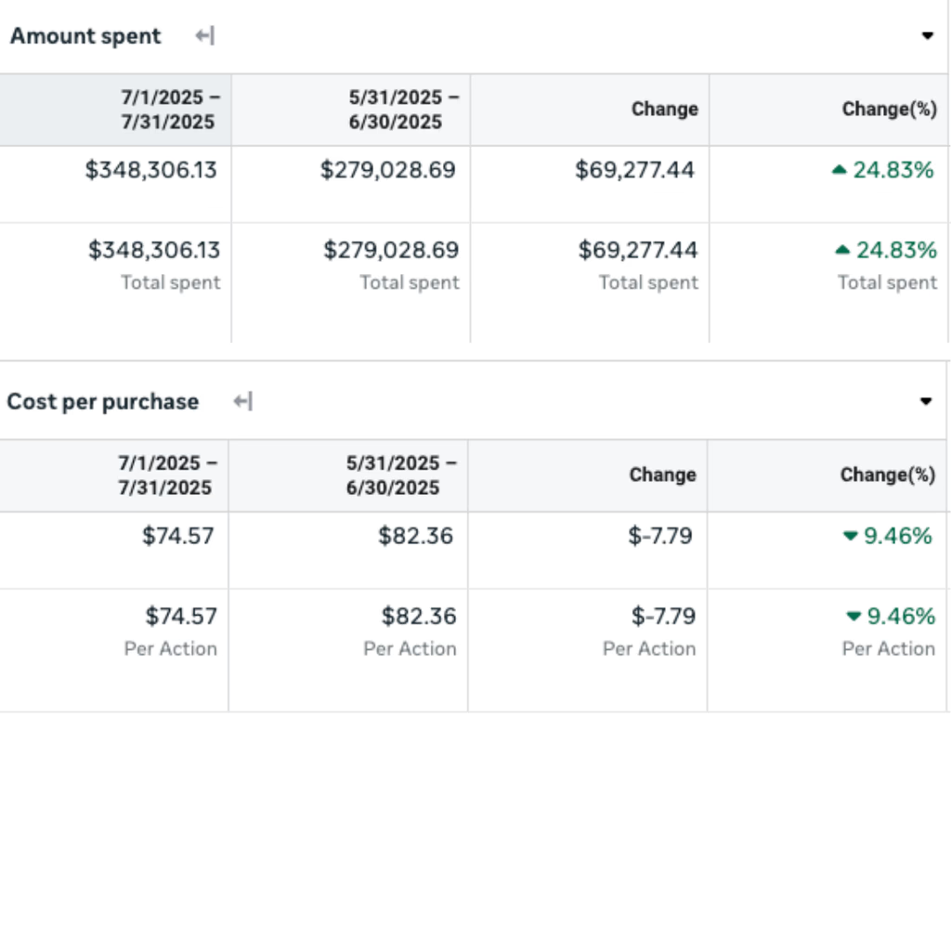
Task: Click the pin-left icon in the Cost per purchase header
Action: pyautogui.click(x=241, y=401)
